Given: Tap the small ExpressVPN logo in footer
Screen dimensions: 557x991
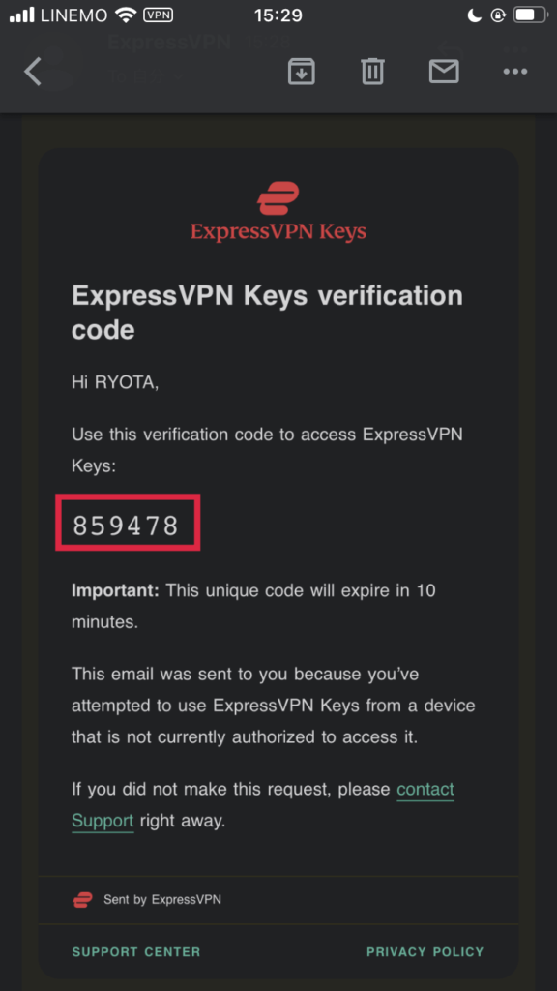Looking at the screenshot, I should 83,899.
